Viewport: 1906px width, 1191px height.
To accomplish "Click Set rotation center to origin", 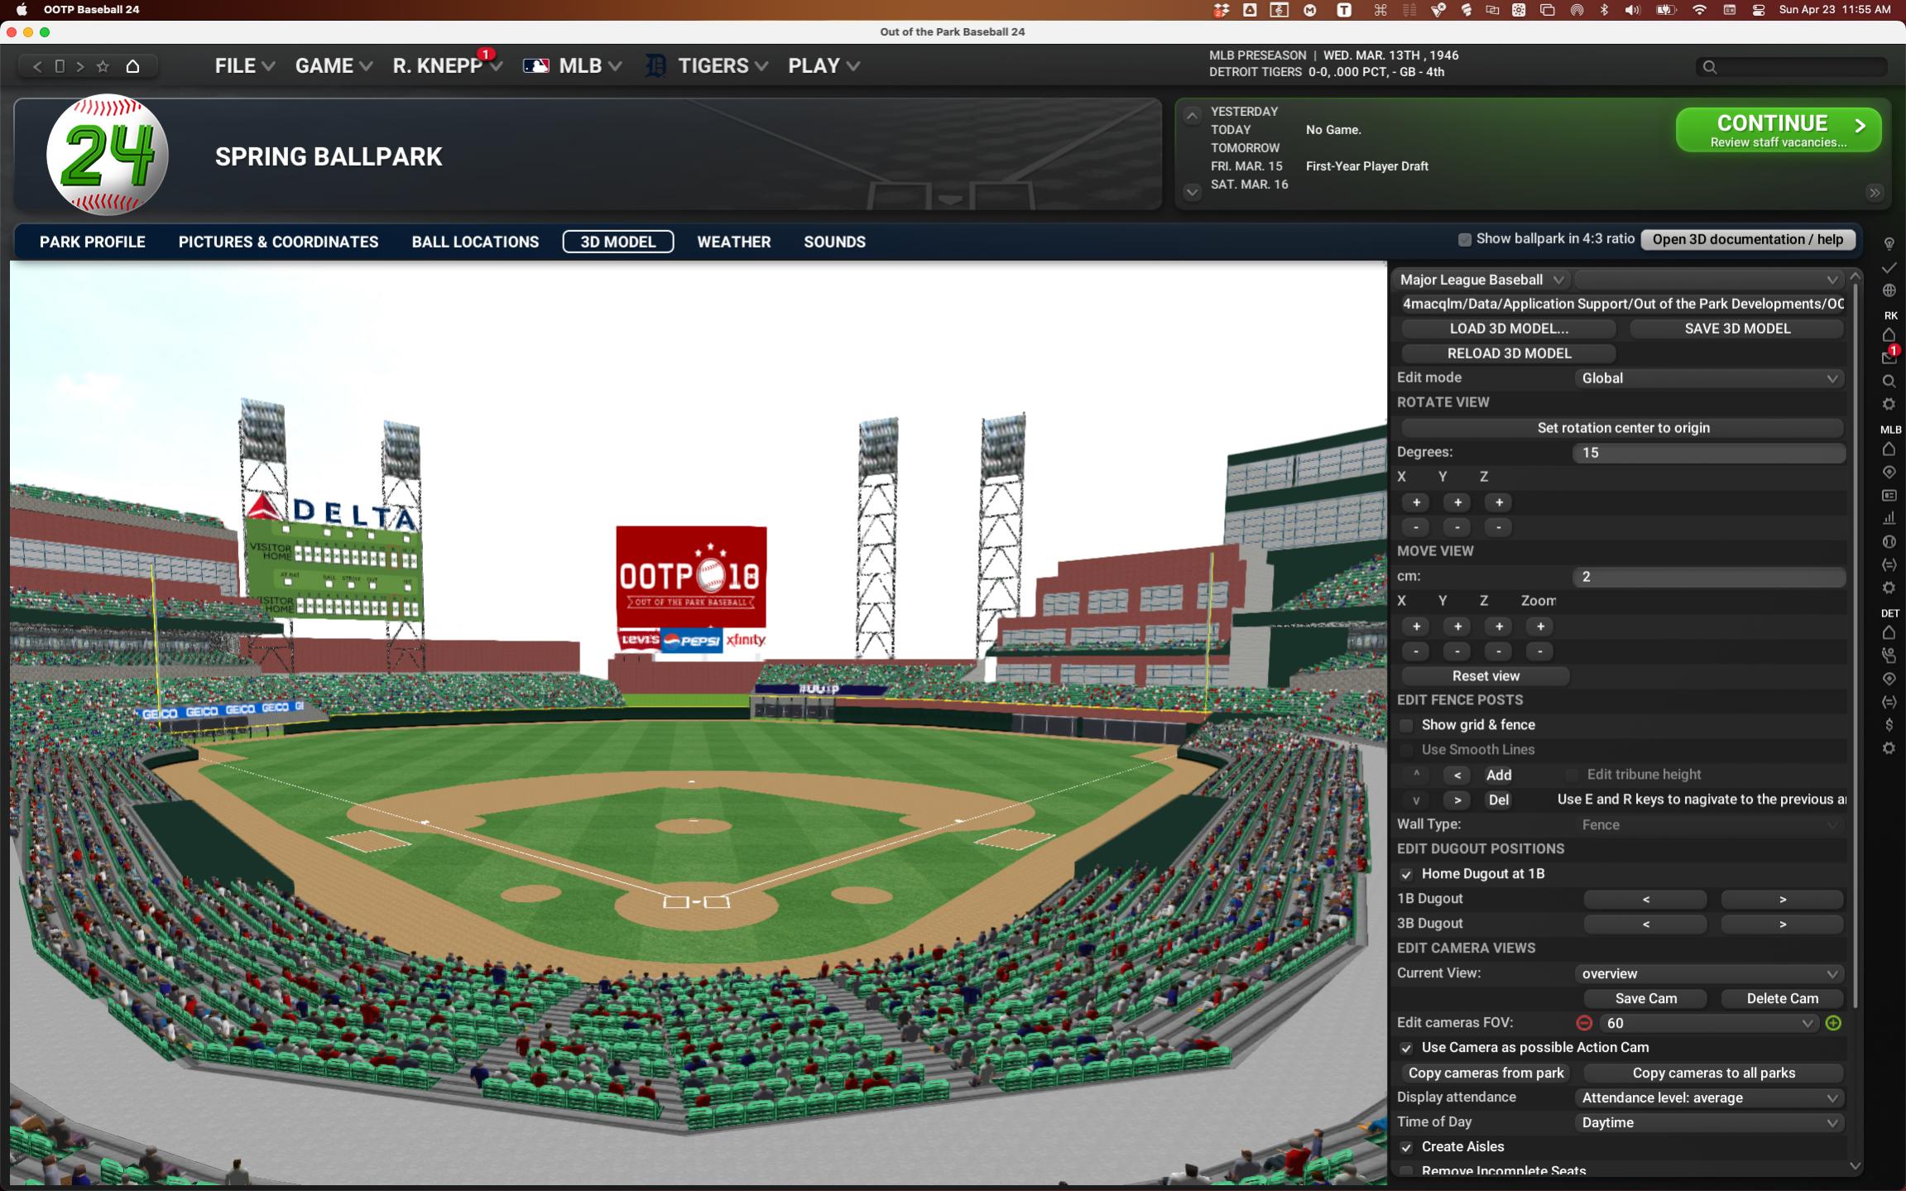I will [1623, 428].
